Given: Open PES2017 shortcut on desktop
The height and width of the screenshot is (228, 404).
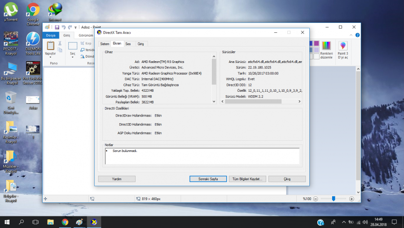Looking at the screenshot, I should click(11, 43).
